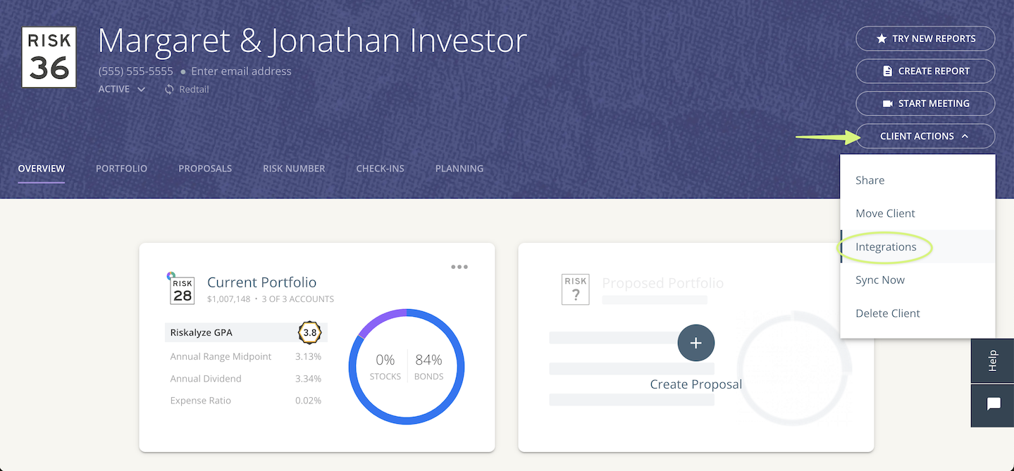This screenshot has width=1014, height=471.
Task: Open the chat widget icon
Action: click(992, 405)
